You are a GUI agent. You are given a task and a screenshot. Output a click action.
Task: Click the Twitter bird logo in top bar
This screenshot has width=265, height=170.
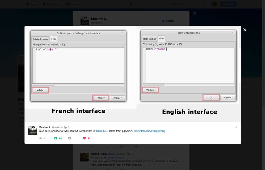(x=131, y=4)
